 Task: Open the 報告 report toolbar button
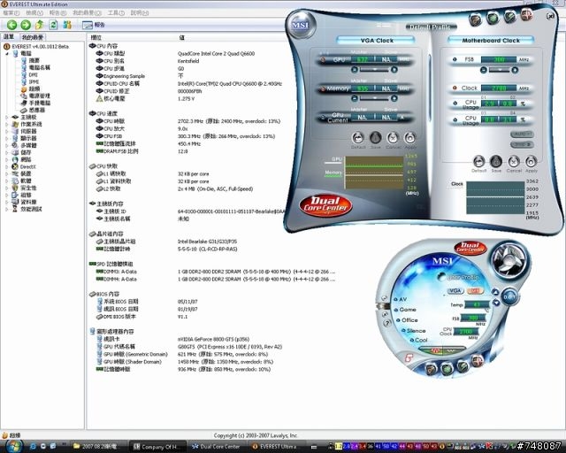(94, 25)
